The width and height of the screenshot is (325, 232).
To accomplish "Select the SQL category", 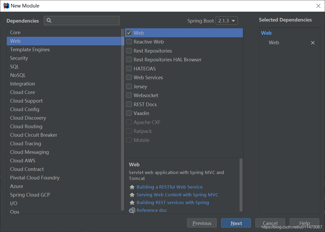I will (64, 67).
